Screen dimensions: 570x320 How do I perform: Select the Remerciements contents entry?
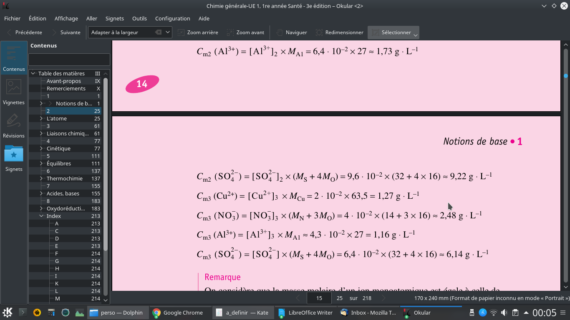(x=66, y=88)
